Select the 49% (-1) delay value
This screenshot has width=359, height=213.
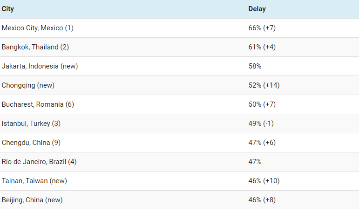tap(261, 124)
